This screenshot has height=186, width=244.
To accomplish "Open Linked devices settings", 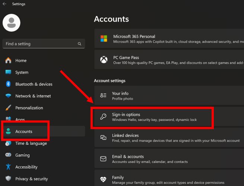I will (x=168, y=138).
